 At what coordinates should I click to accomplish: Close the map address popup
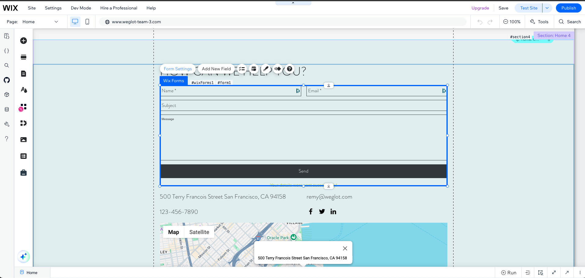click(x=345, y=248)
